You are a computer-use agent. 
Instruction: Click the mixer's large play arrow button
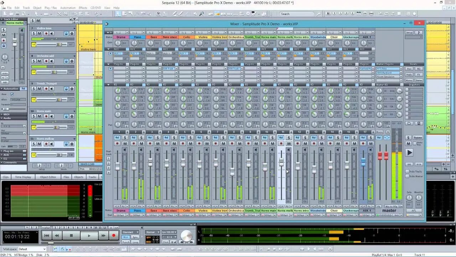click(409, 153)
